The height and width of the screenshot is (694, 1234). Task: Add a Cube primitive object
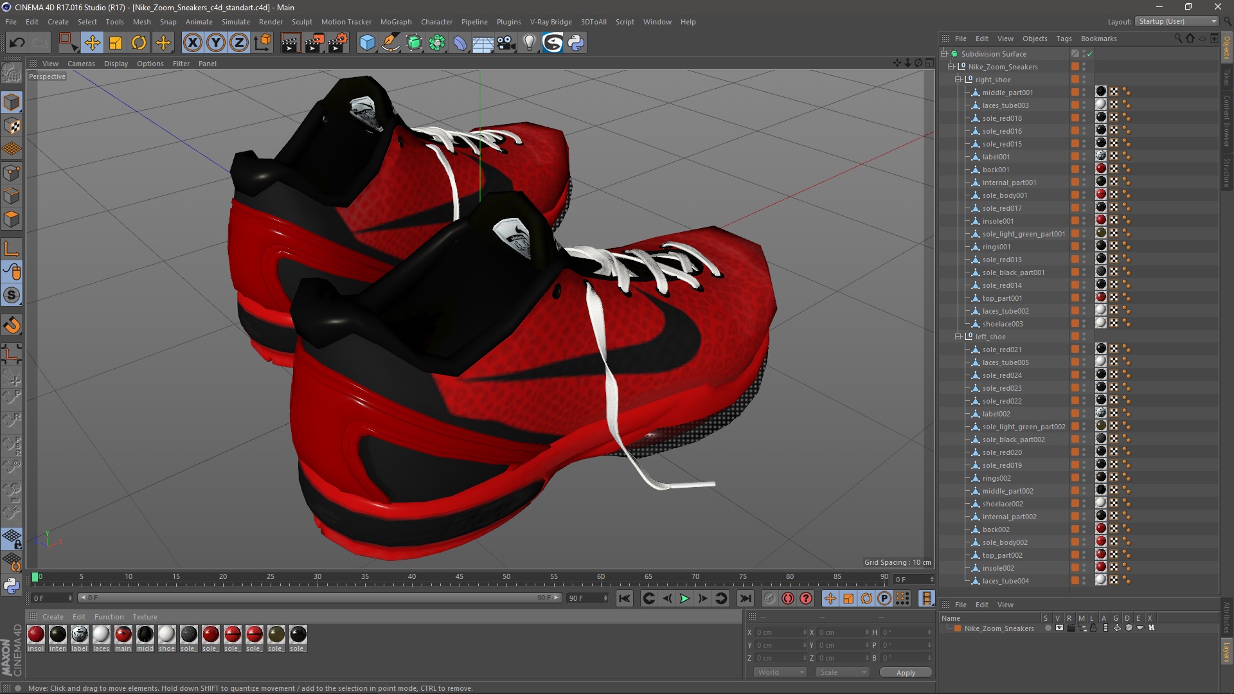coord(367,43)
